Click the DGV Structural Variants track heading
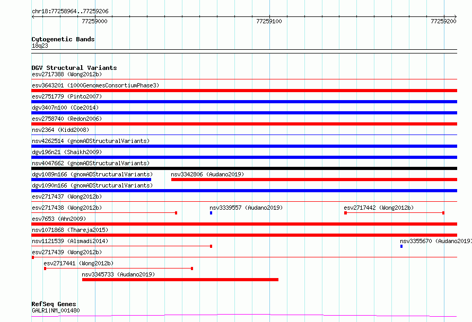The image size is (472, 322). [x=74, y=68]
